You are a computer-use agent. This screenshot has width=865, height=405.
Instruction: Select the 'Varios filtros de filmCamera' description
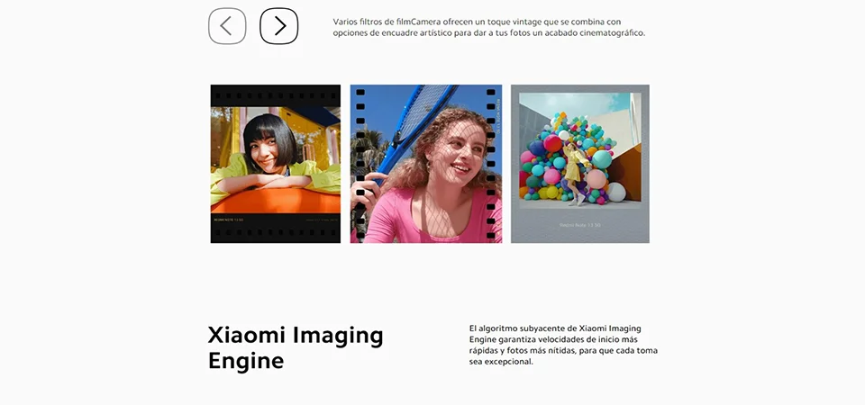(488, 27)
